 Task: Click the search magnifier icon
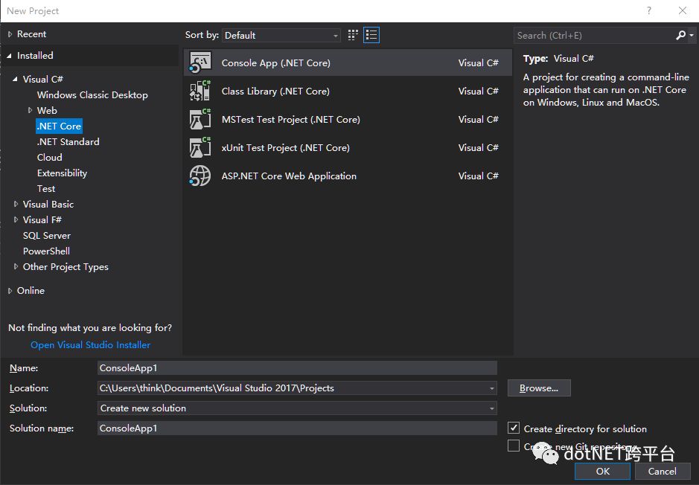[680, 35]
